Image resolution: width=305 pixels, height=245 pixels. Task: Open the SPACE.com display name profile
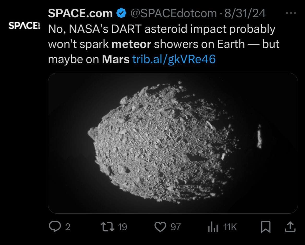[x=80, y=13]
